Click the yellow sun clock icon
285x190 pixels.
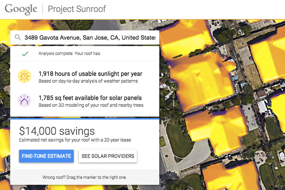click(24, 76)
